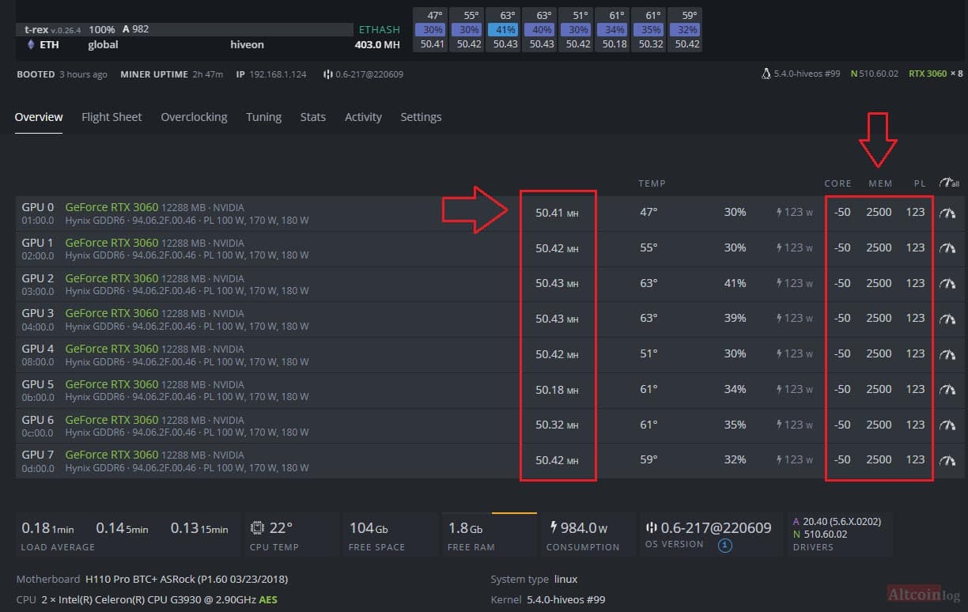Open GPU 7 overclock speedometer icon
Image resolution: width=968 pixels, height=612 pixels.
point(947,459)
